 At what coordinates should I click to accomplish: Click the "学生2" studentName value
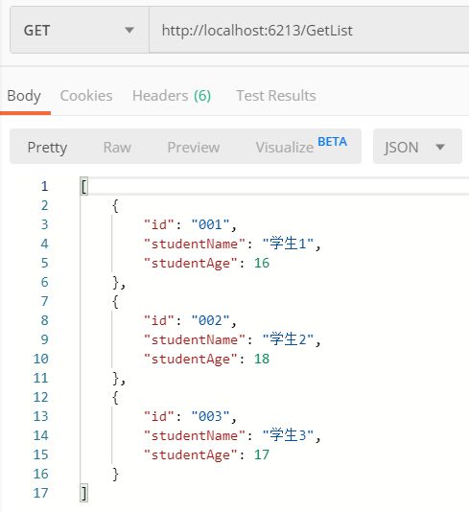click(288, 339)
